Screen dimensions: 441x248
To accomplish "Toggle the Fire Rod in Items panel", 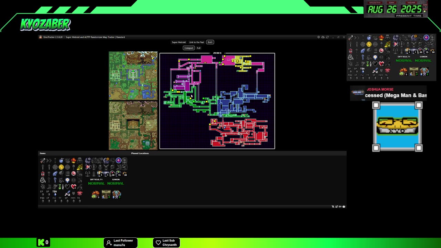I will point(43,167).
